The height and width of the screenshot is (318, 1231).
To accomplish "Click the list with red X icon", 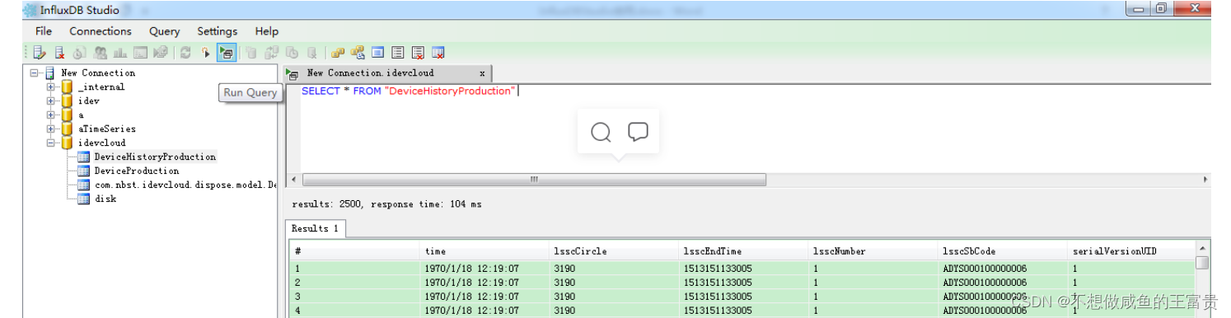I will click(x=418, y=53).
